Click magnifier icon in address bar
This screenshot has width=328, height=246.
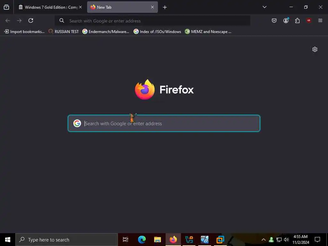[x=62, y=20]
